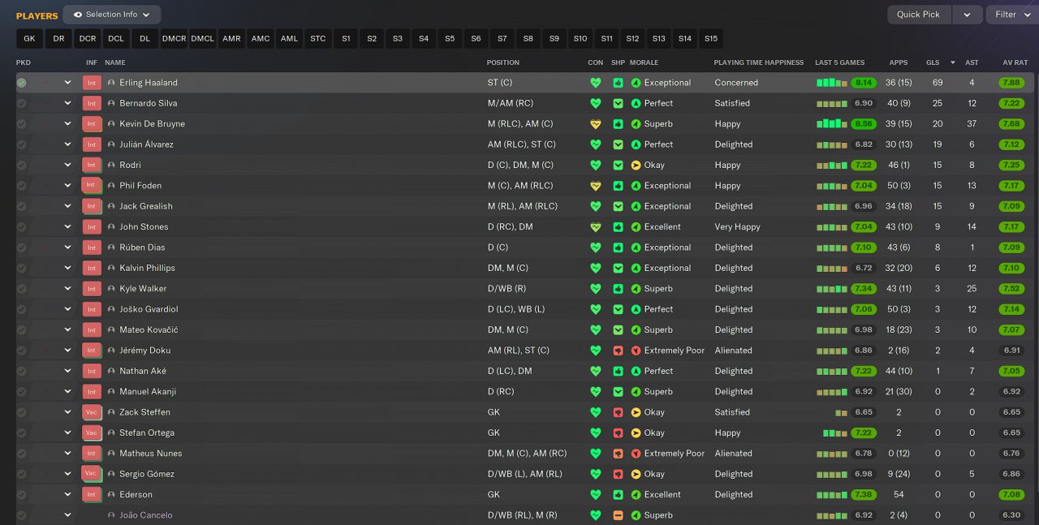Expand Julián Álvarez's row chevron
The image size is (1039, 525).
coord(68,144)
